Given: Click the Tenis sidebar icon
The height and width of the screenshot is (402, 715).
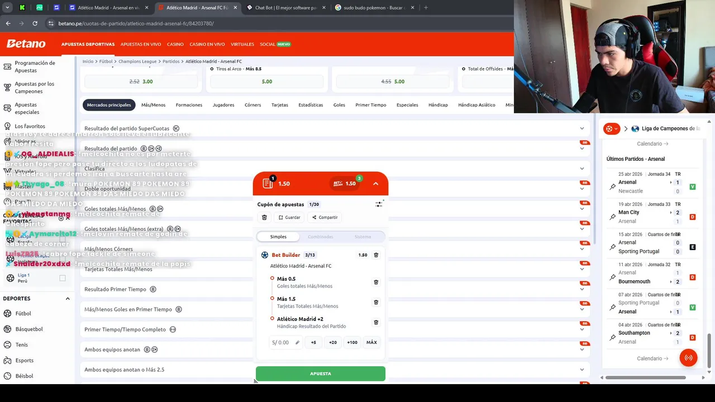Looking at the screenshot, I should pos(7,344).
